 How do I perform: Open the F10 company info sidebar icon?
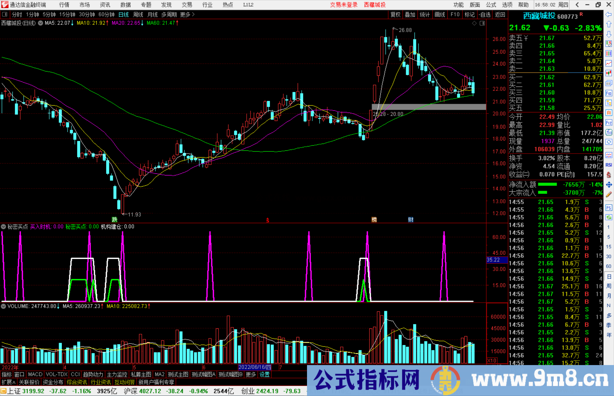(609, 93)
